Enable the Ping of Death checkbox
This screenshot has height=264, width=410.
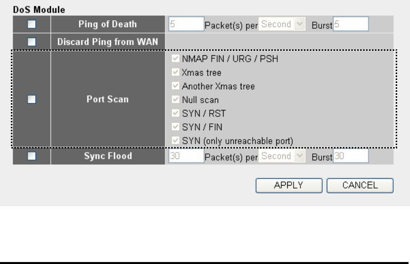click(32, 23)
